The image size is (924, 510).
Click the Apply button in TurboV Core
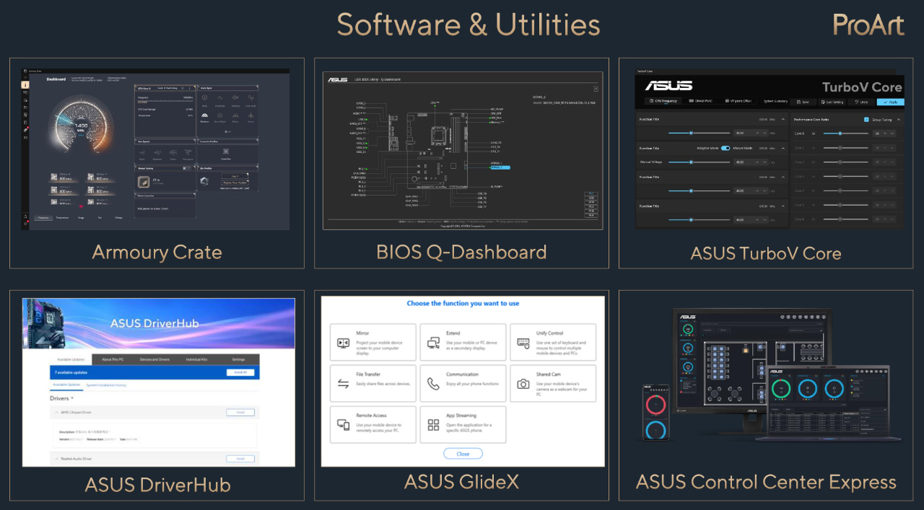889,102
